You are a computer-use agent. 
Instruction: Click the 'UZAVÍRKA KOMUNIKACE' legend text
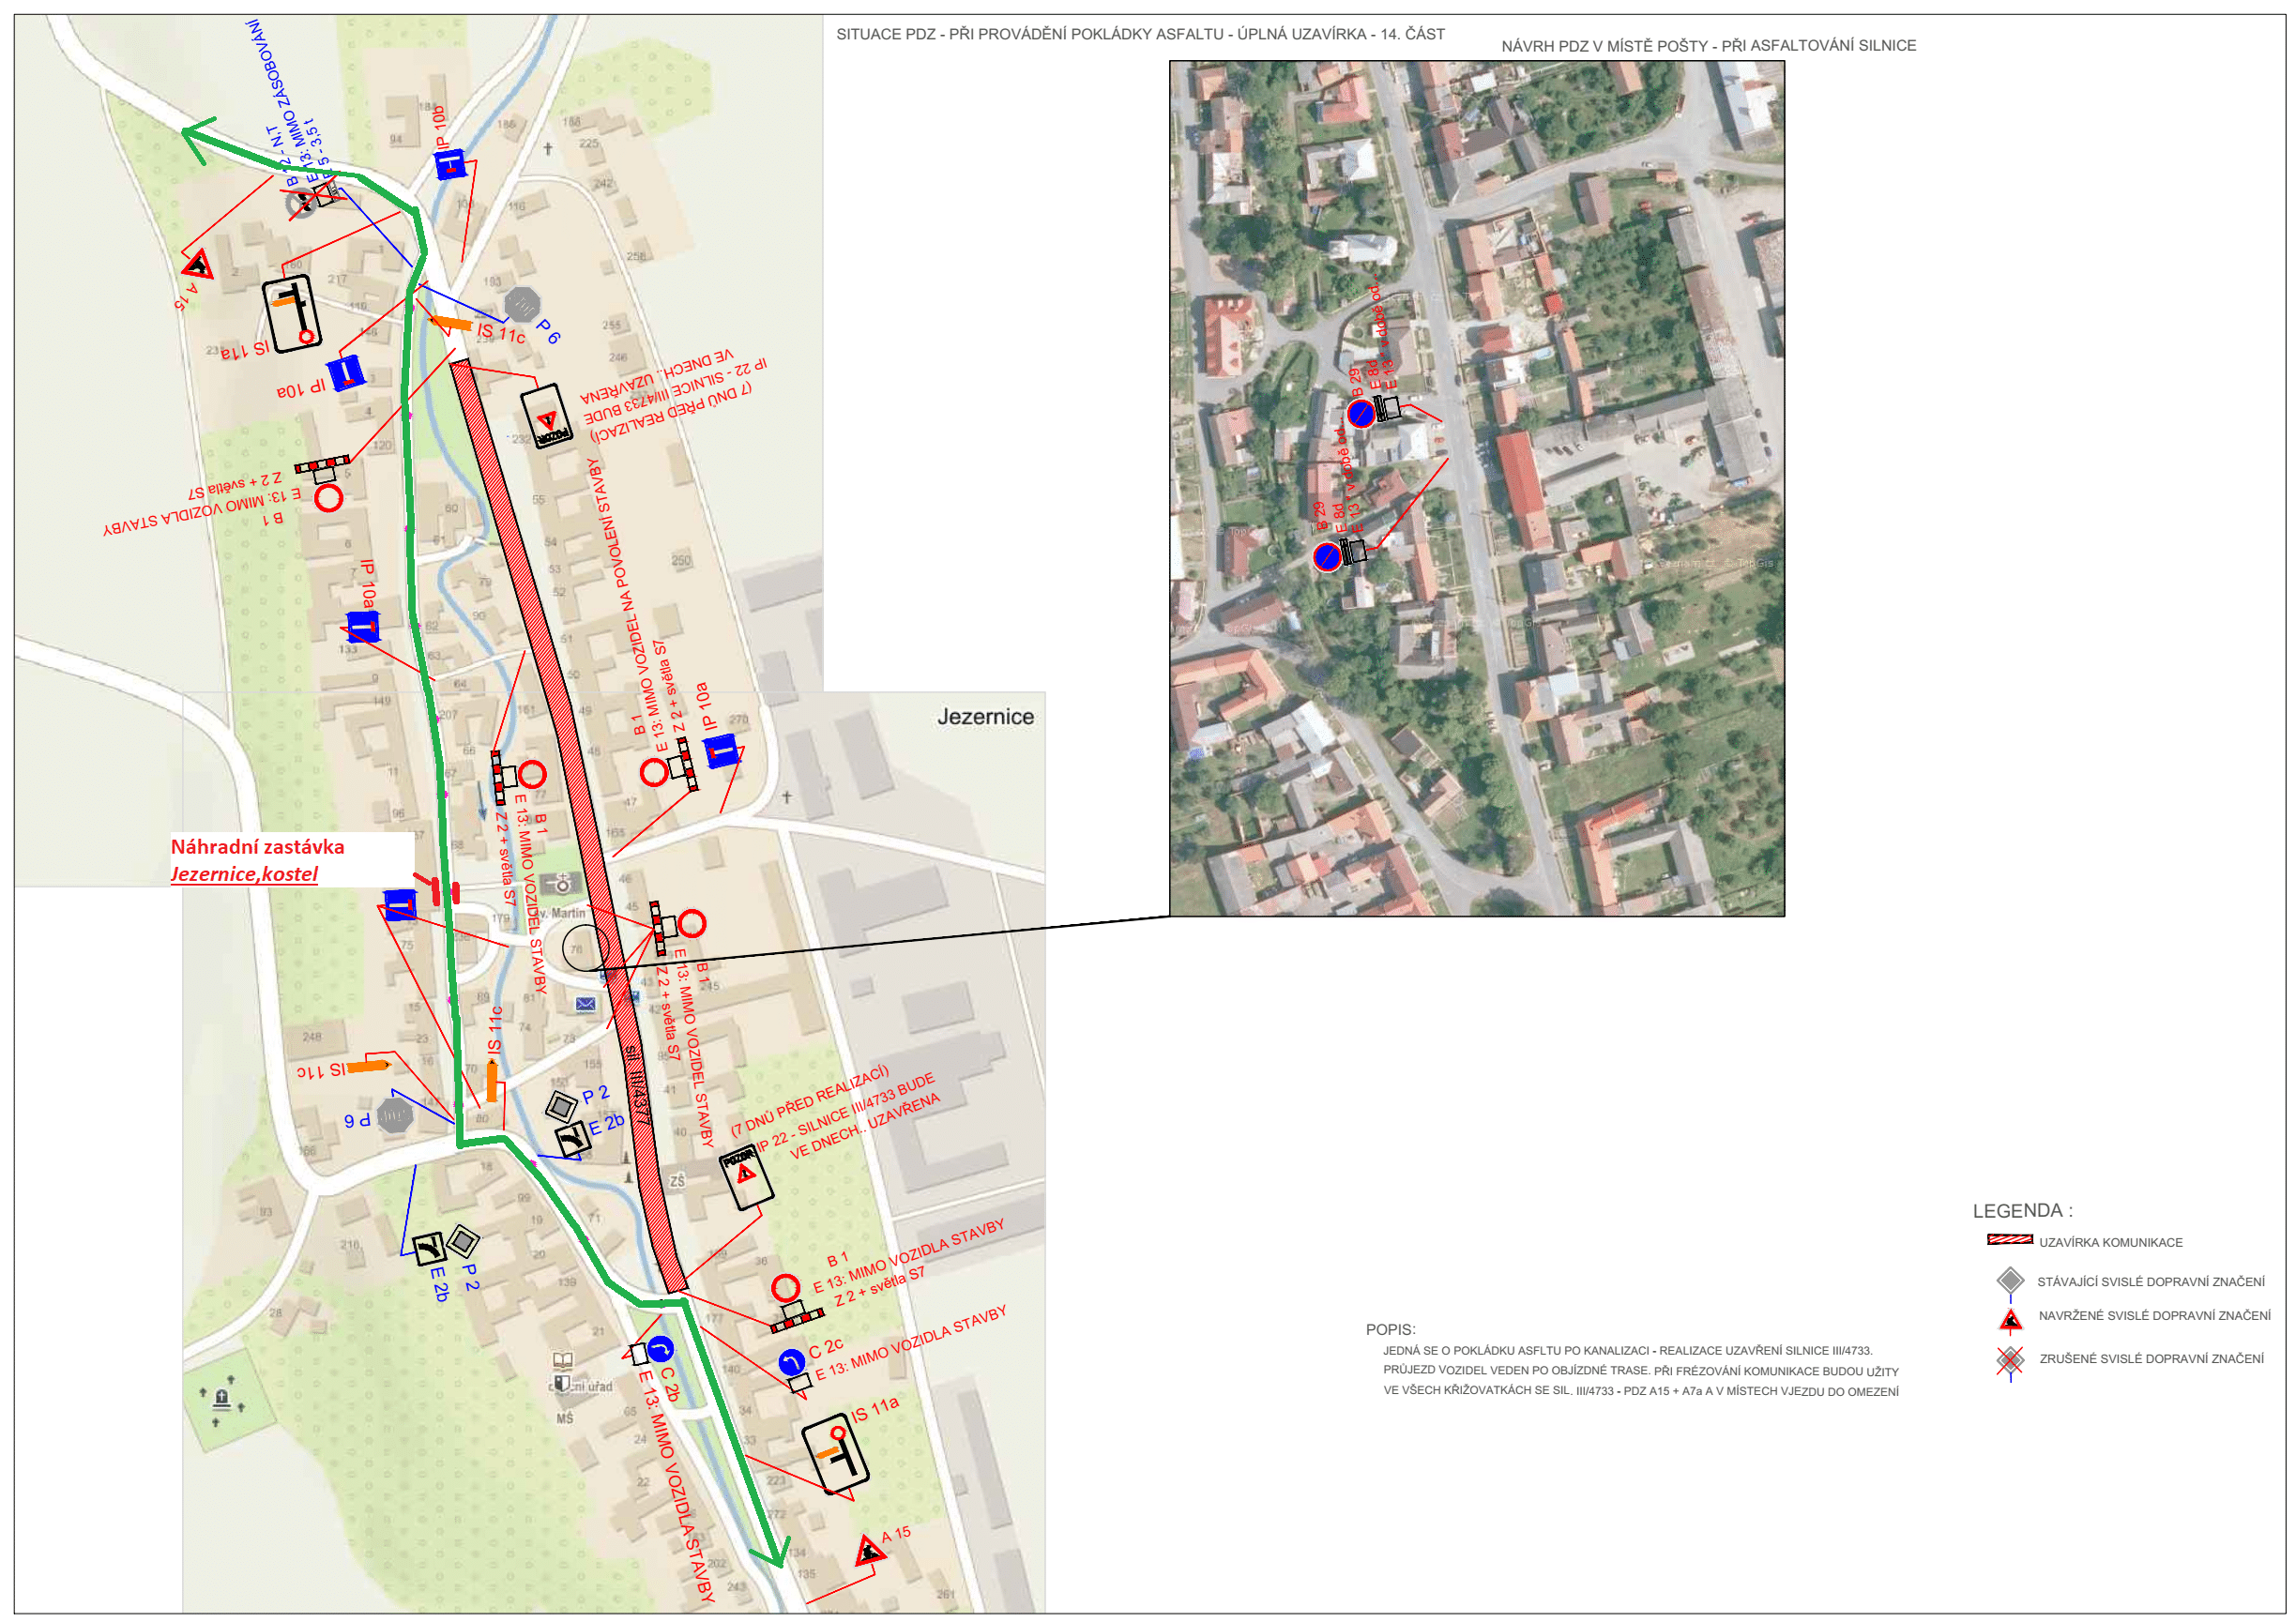click(x=2110, y=1242)
